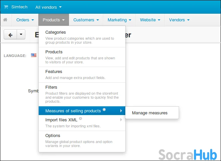Open the All vendors dropdown
Screen dimensions: 221x161
[x=48, y=7]
